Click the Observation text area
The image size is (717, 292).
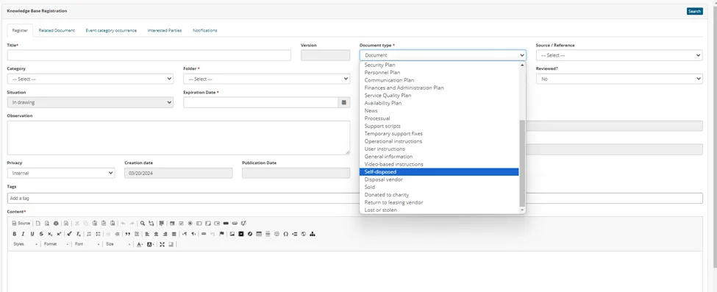179,138
